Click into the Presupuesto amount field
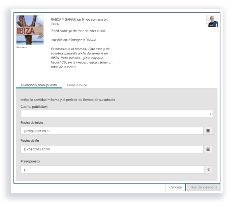This screenshot has width=234, height=202. 112,170
